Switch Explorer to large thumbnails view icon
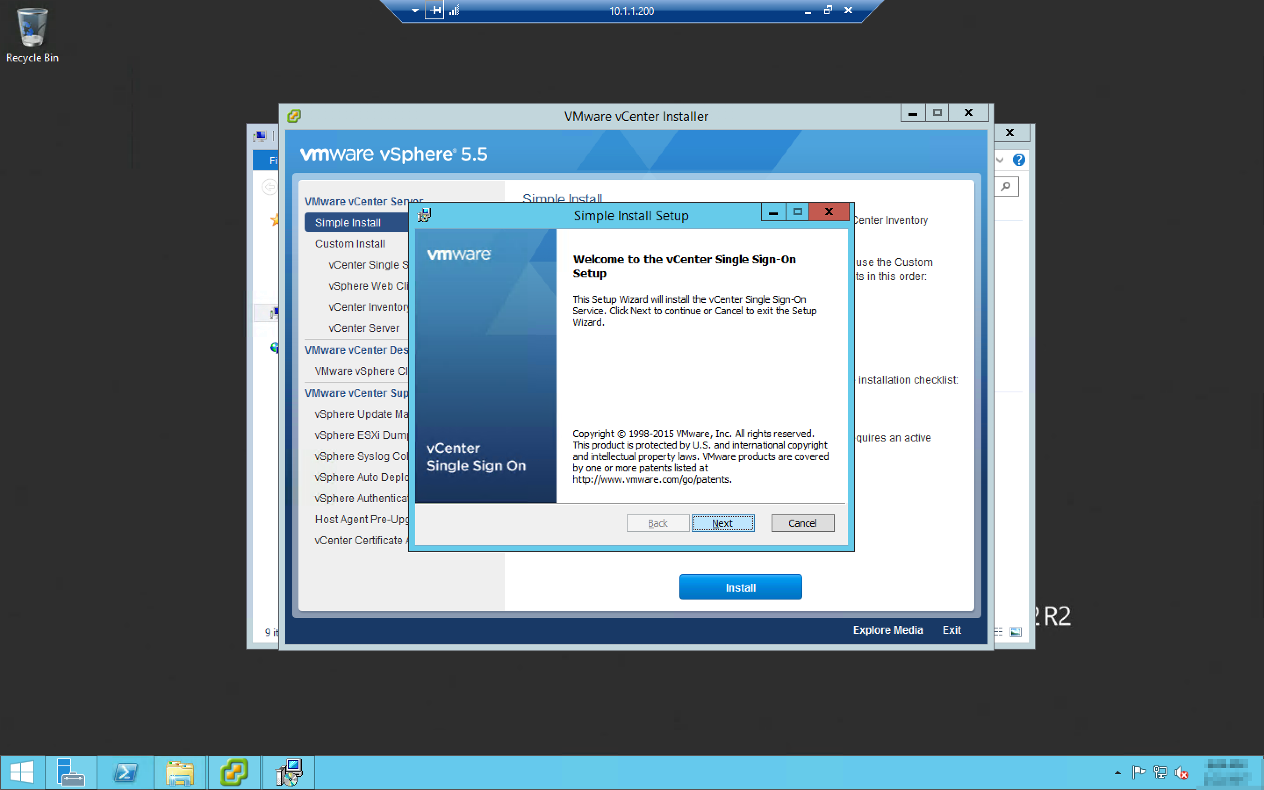The height and width of the screenshot is (790, 1264). click(1016, 632)
